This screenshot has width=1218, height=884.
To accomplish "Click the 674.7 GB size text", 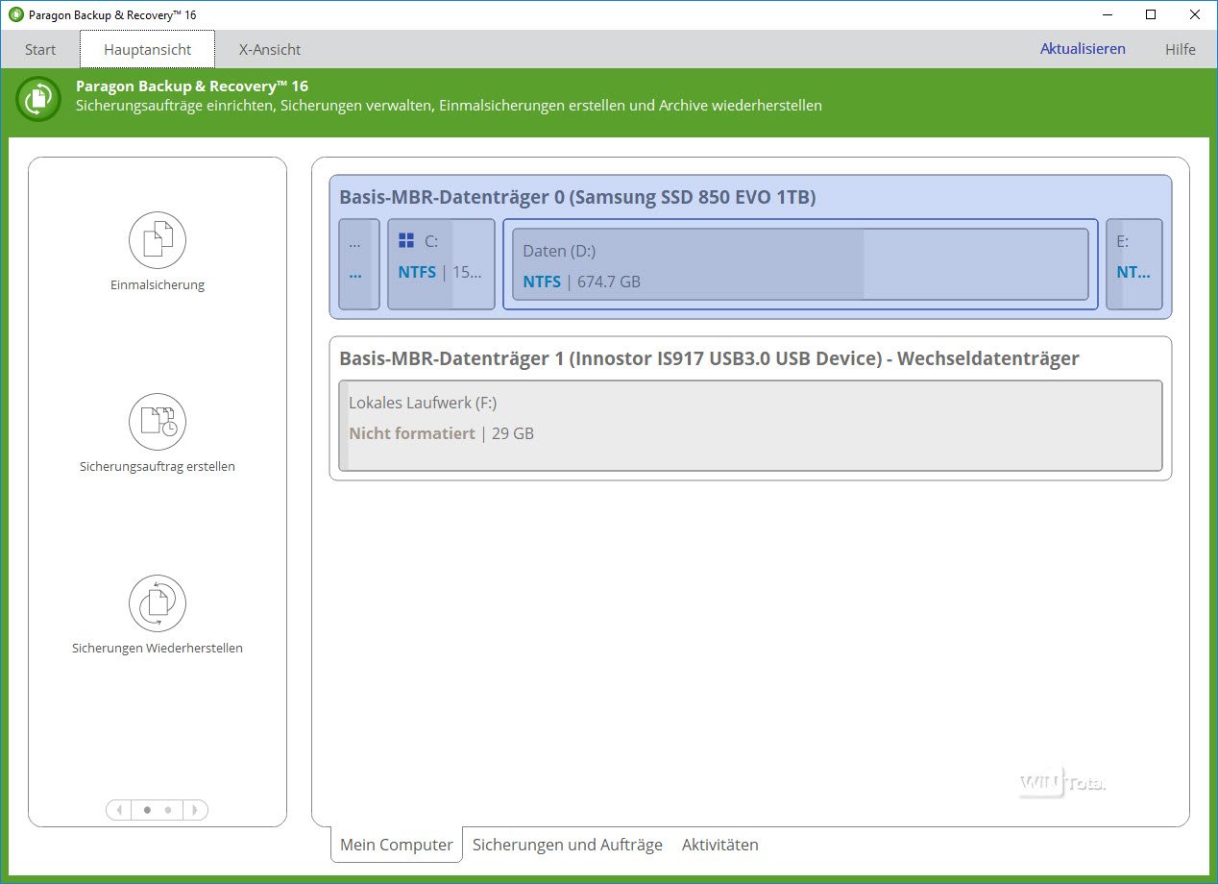I will coord(609,282).
